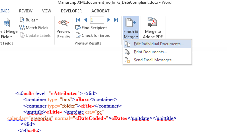Go to first record in Preview Results
Screen dimensions: 227x137
pos(78,20)
